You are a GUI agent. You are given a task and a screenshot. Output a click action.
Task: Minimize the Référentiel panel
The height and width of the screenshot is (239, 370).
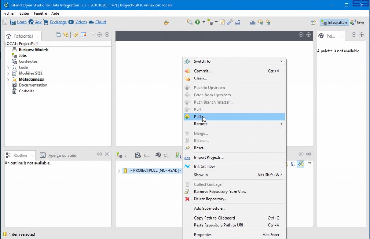[100, 35]
